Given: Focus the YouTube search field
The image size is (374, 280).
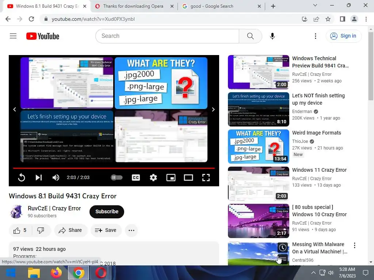Looking at the screenshot, I should 167,36.
